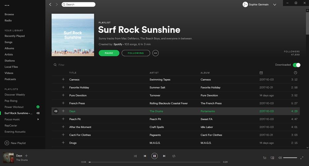Open artist Rolling Blackouts Coastal Fever
This screenshot has height=166, width=309.
168,103
